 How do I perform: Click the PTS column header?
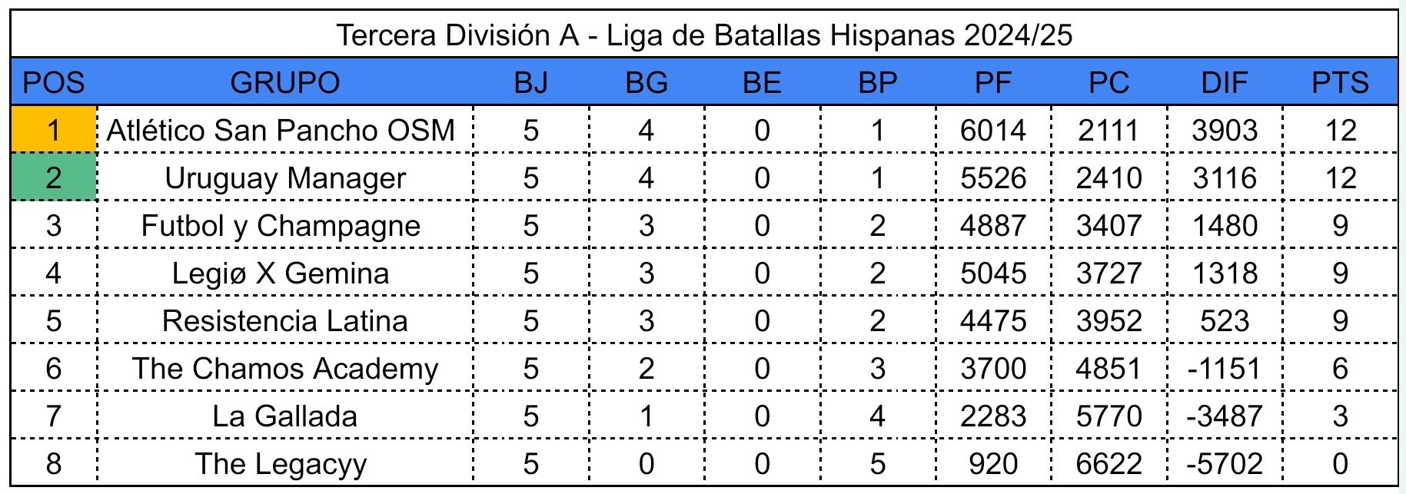1340,82
